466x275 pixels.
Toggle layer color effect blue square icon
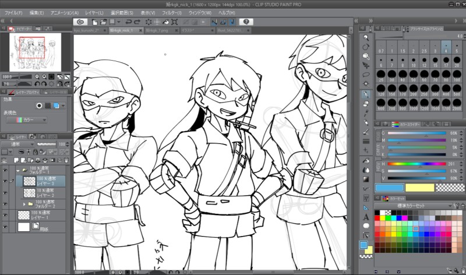pos(56,105)
